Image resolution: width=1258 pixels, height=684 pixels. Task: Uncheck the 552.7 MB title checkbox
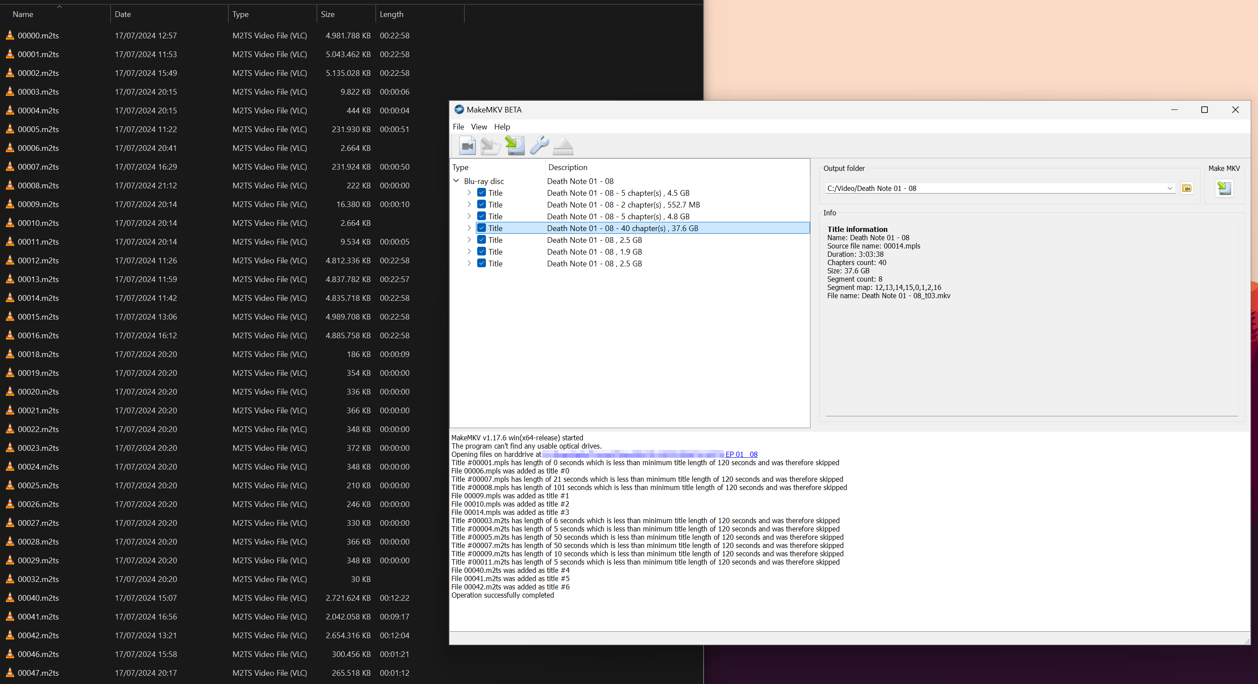click(x=482, y=204)
